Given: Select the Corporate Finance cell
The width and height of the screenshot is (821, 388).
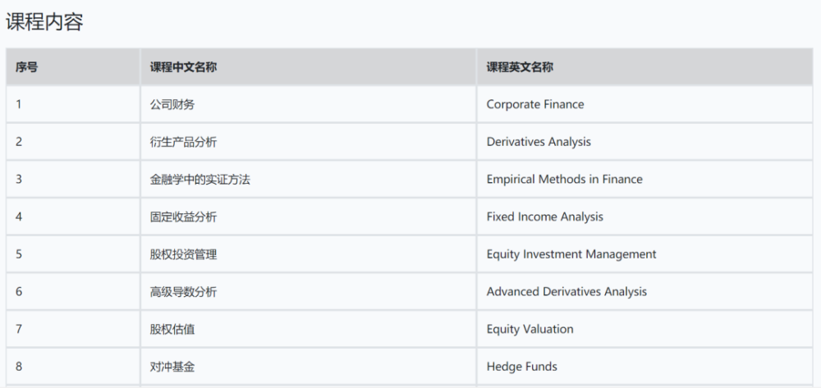Looking at the screenshot, I should coord(535,104).
